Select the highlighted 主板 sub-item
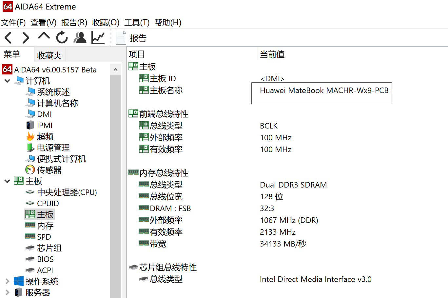This screenshot has height=298, width=448. click(x=39, y=214)
